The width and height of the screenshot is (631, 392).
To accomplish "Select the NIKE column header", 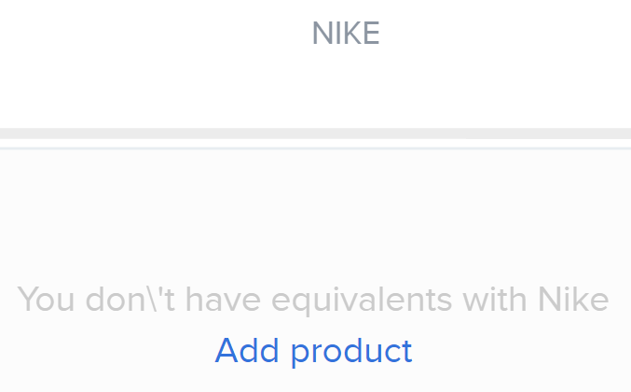I will (x=346, y=34).
